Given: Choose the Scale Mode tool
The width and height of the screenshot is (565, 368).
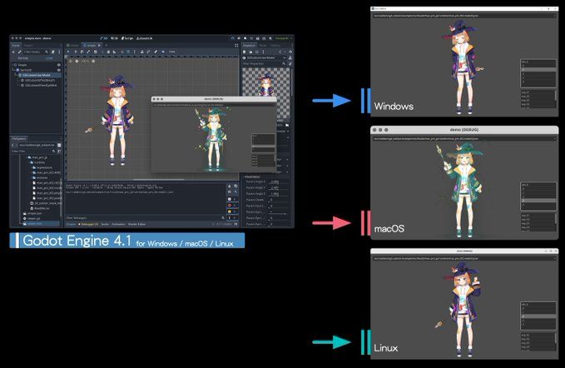Looking at the screenshot, I should tap(89, 52).
